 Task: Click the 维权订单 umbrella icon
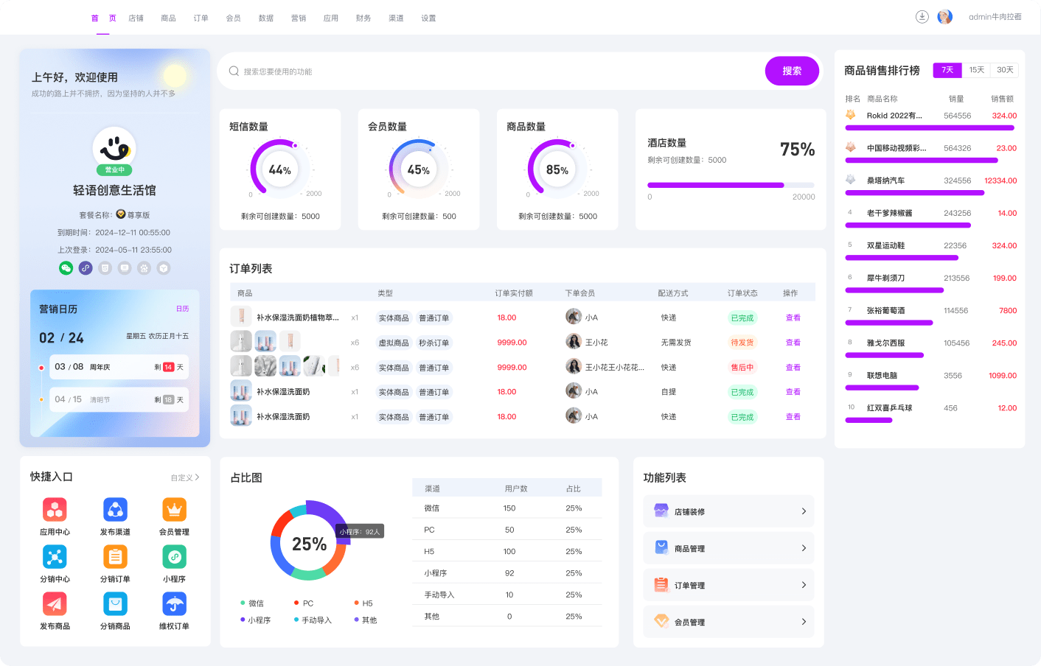pyautogui.click(x=174, y=604)
